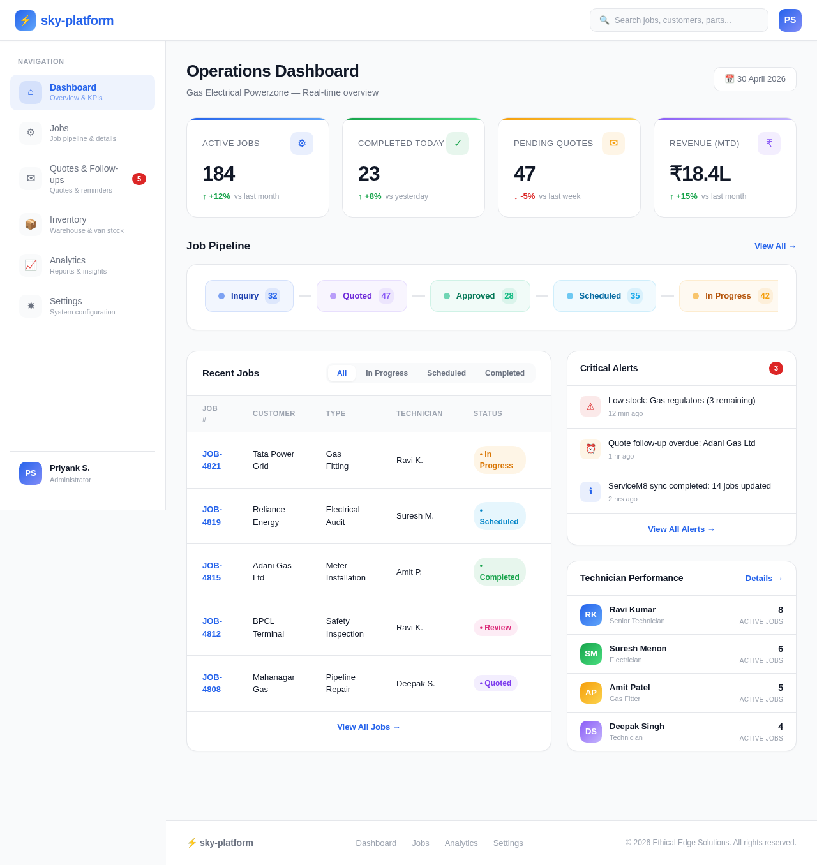Click the footer sky-platform logo
Image resolution: width=817 pixels, height=865 pixels.
[220, 843]
